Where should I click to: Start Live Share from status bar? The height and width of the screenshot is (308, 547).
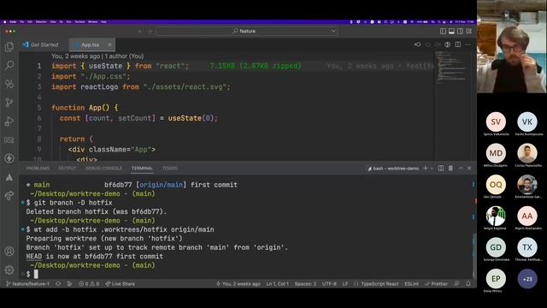tap(120, 283)
